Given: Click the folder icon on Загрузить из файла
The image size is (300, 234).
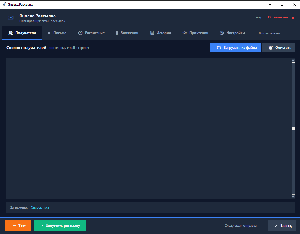Looking at the screenshot, I should 219,48.
